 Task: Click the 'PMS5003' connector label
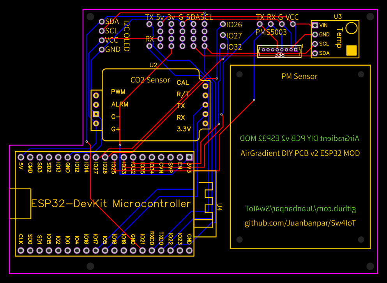271,32
